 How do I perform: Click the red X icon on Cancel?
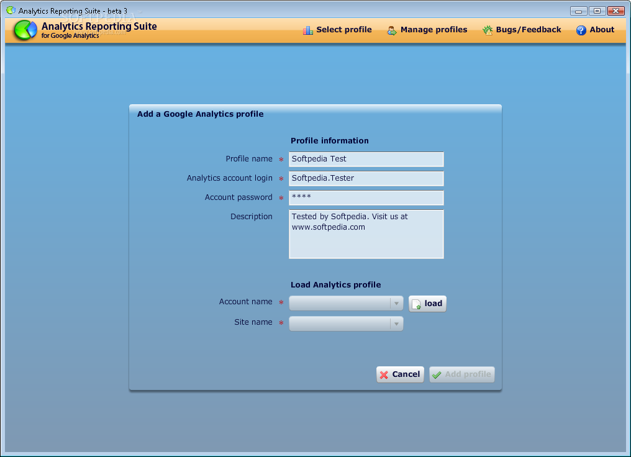384,375
